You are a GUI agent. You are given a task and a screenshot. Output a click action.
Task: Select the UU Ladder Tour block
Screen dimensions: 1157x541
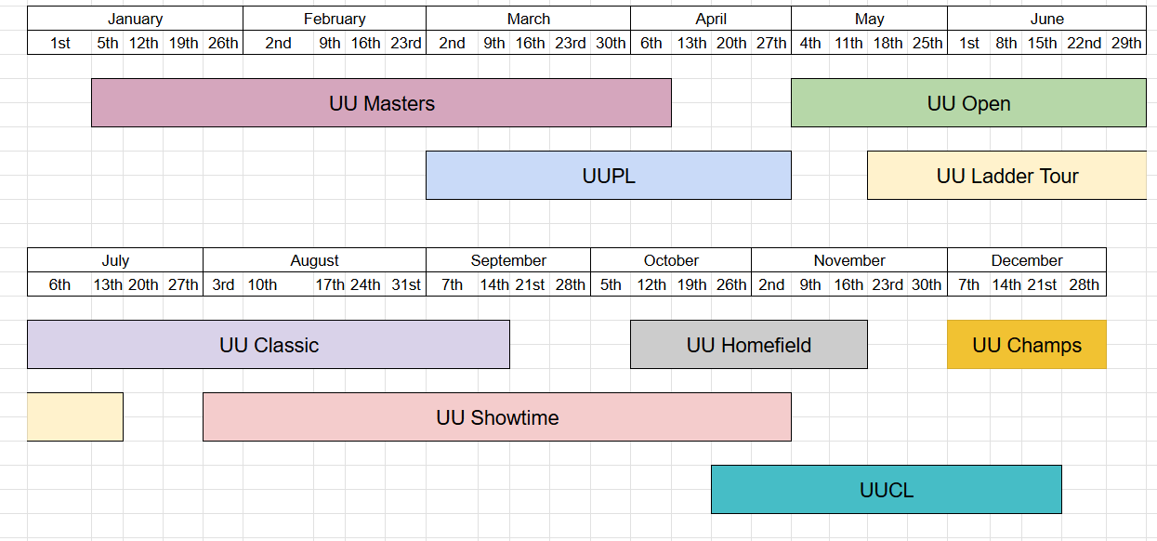[x=1006, y=176]
